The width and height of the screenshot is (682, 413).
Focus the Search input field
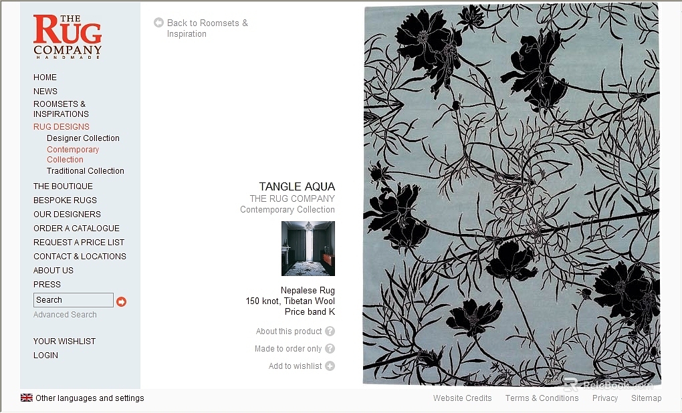pos(74,300)
